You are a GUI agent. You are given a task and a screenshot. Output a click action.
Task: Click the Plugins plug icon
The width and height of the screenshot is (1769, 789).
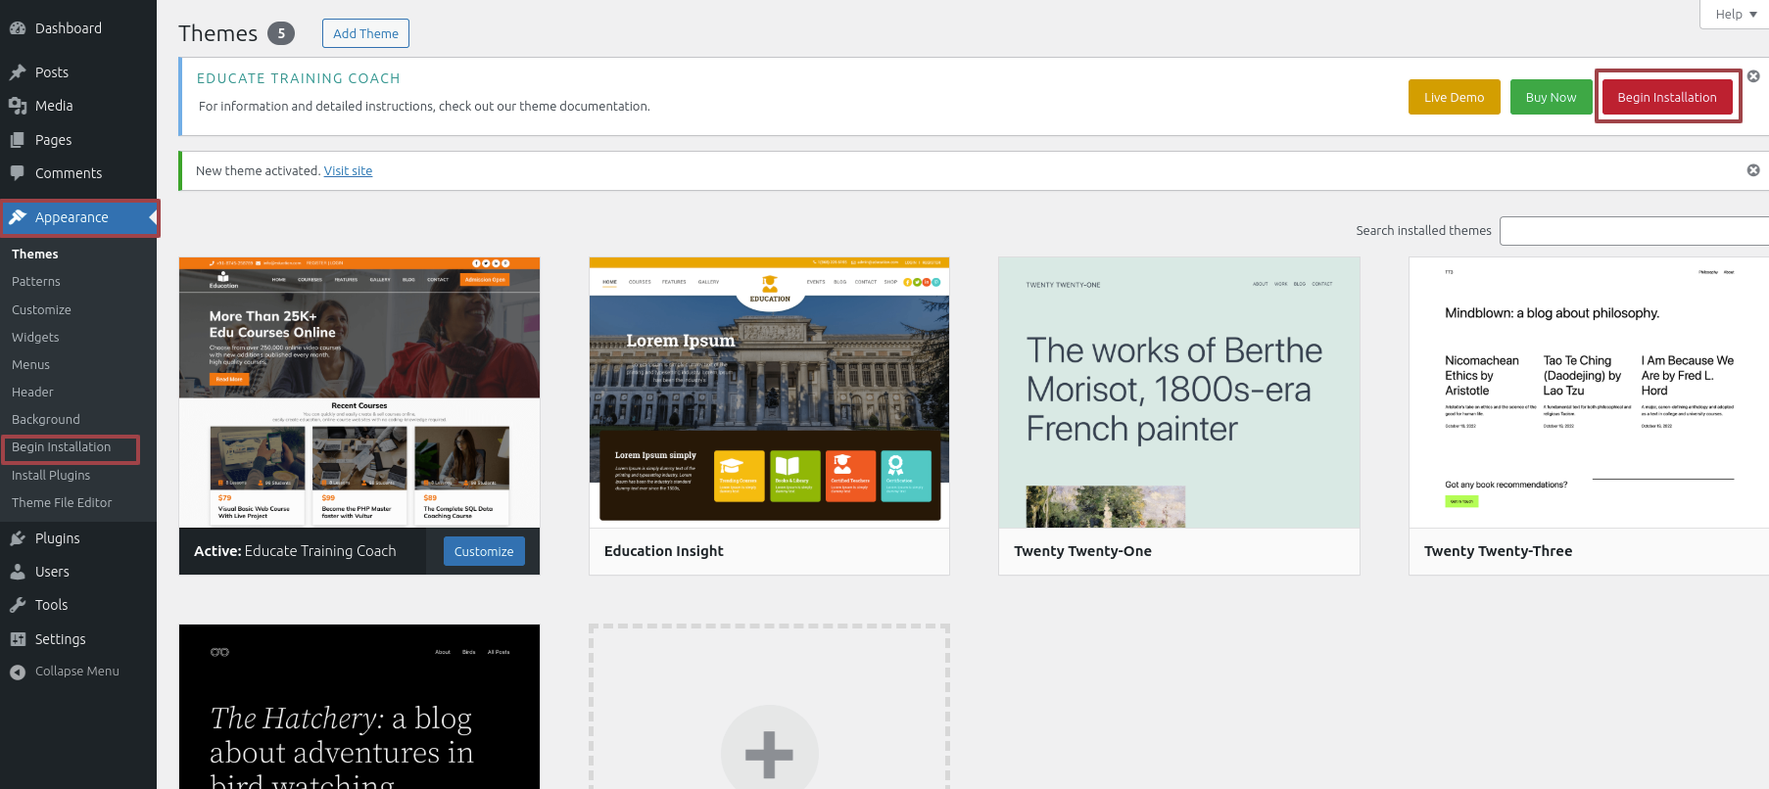coord(18,538)
